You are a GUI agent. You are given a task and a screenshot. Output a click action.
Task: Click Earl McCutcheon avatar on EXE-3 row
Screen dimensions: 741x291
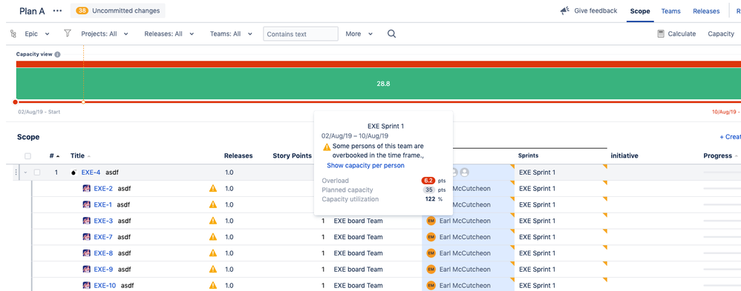point(431,221)
